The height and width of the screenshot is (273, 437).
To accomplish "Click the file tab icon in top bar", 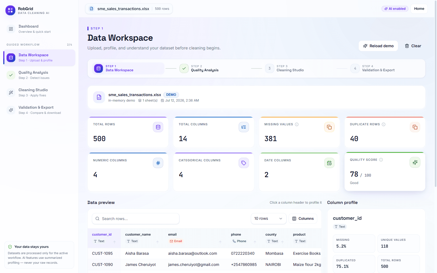I will pos(91,9).
